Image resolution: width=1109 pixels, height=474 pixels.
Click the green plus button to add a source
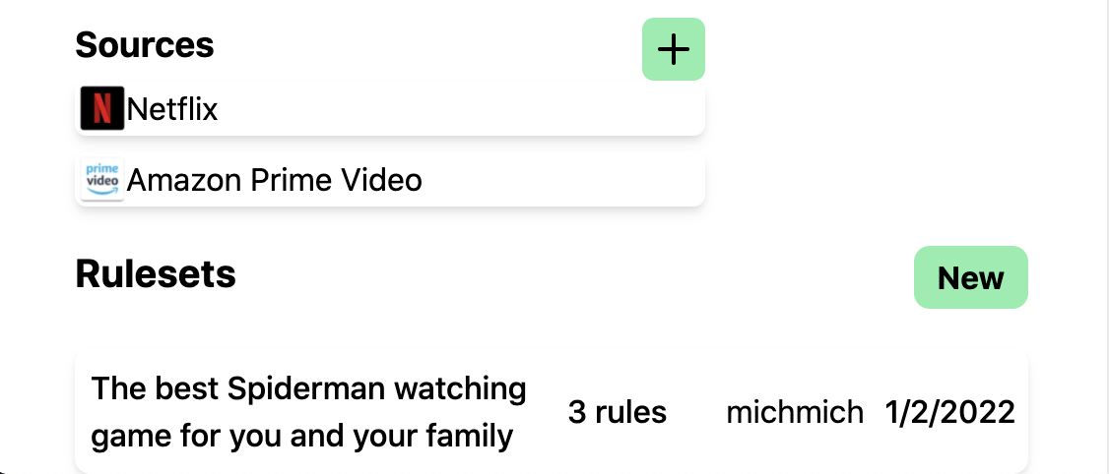pos(674,49)
